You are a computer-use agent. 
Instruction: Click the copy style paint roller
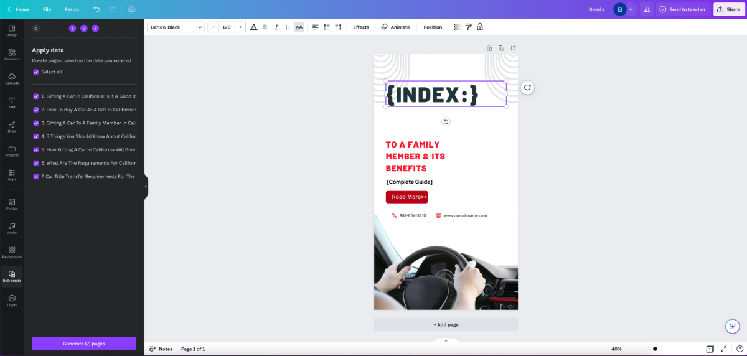coord(469,27)
